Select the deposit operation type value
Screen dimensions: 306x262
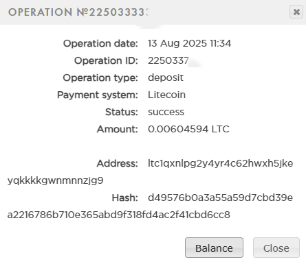166,78
